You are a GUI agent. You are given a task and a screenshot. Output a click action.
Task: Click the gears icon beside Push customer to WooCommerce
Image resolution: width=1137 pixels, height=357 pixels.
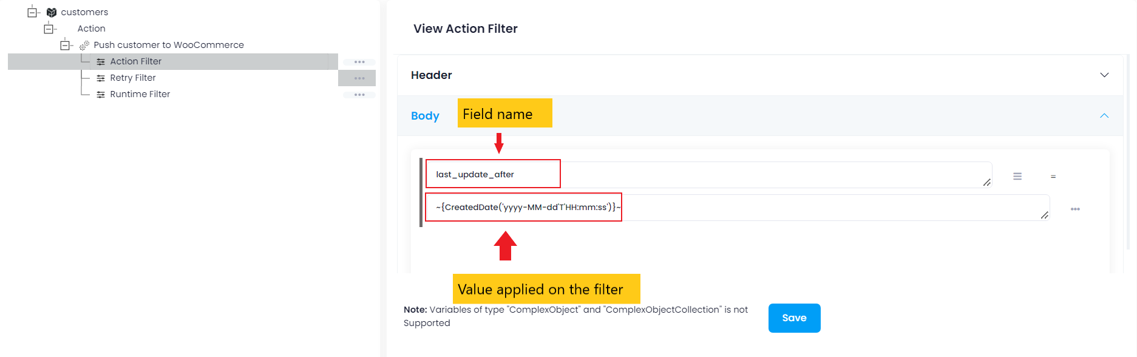pyautogui.click(x=84, y=44)
